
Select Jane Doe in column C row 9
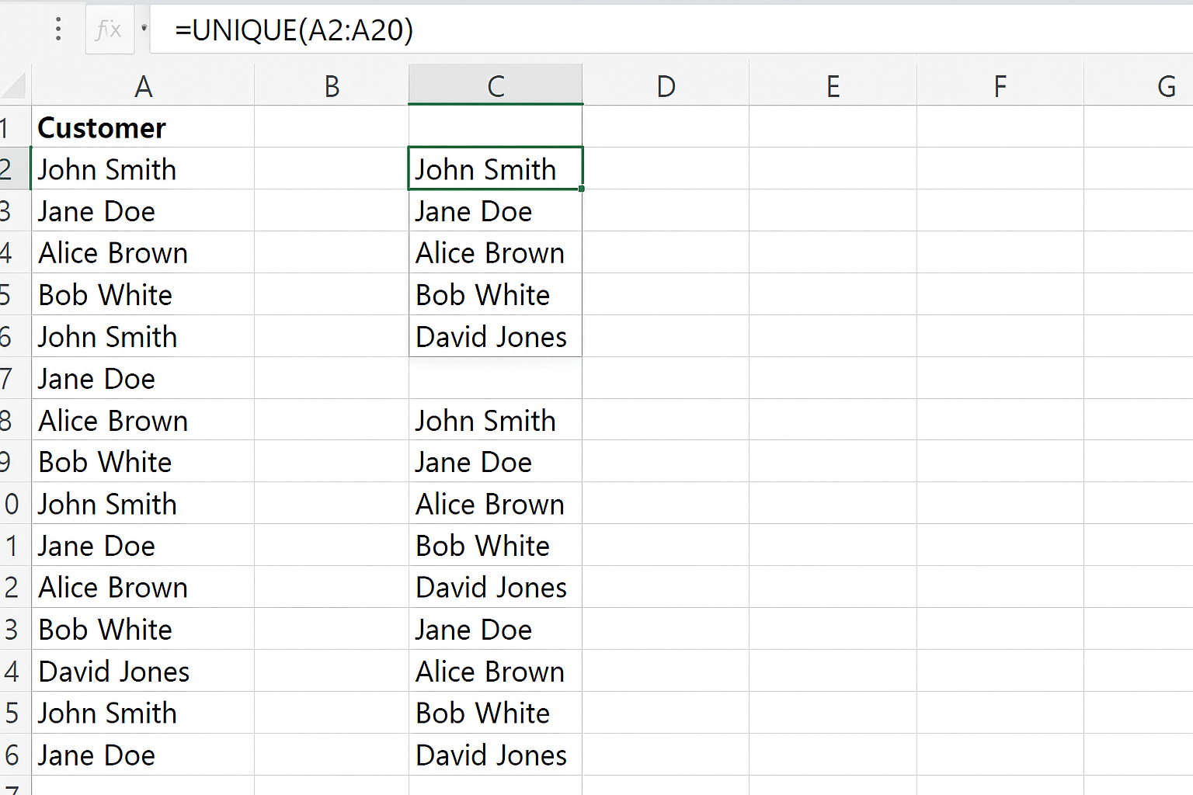click(496, 461)
